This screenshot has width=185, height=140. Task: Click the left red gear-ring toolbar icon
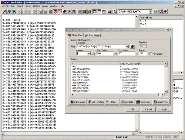[55, 11]
